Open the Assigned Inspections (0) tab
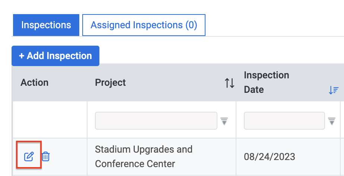Image resolution: width=344 pixels, height=176 pixels. click(x=144, y=25)
